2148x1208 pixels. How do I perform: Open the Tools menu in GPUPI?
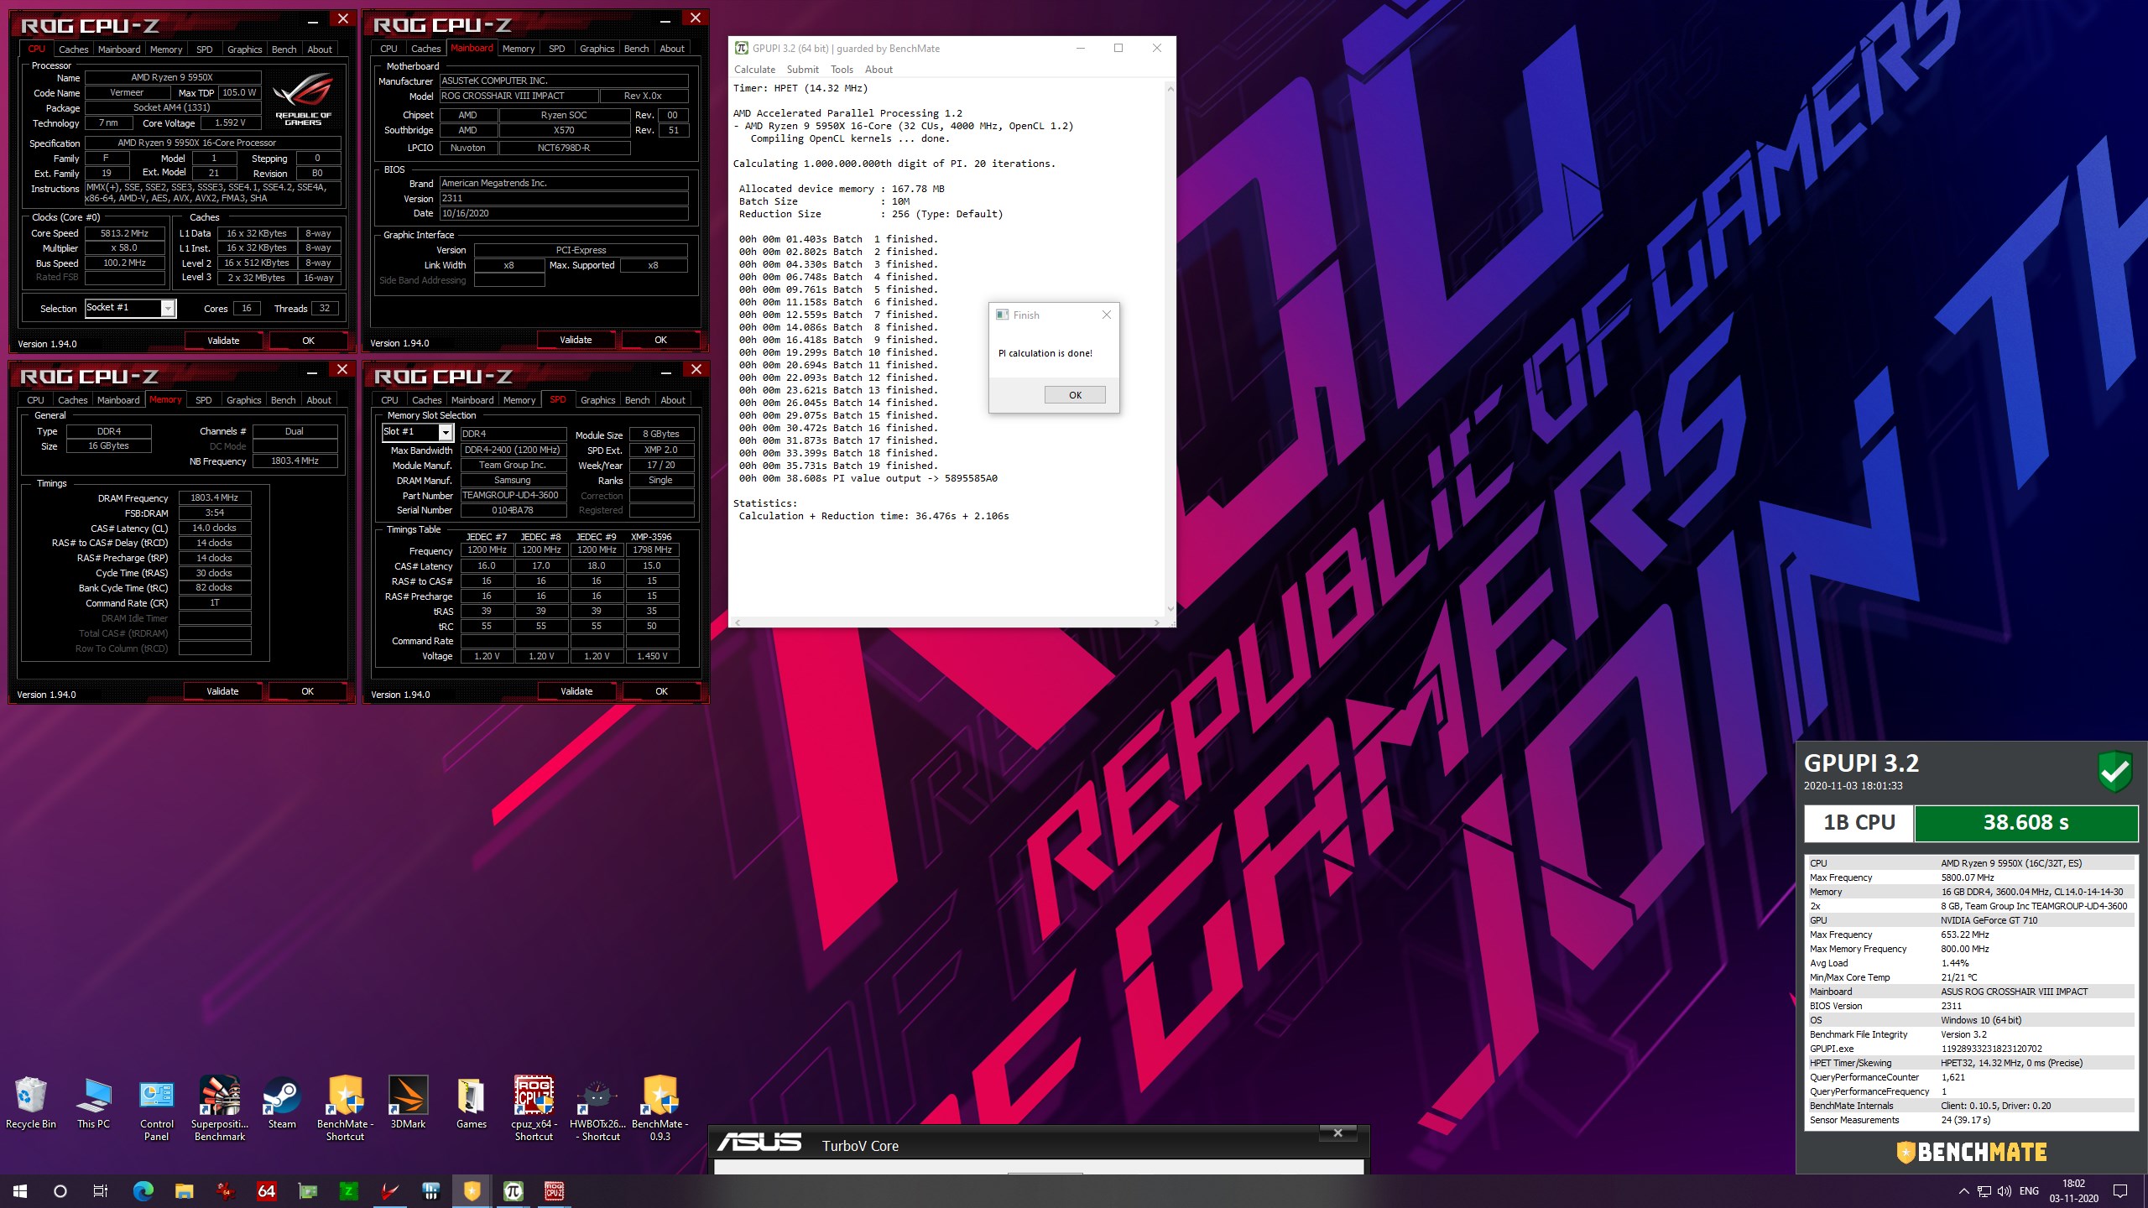point(842,70)
